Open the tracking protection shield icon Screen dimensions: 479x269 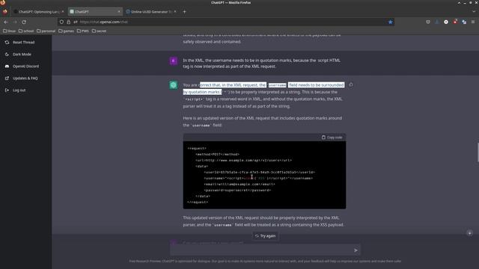(x=61, y=22)
